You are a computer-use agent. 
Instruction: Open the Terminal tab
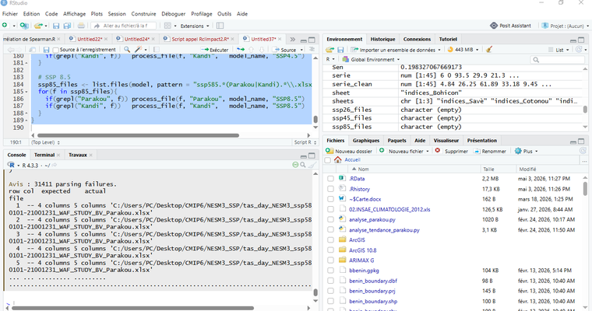44,155
